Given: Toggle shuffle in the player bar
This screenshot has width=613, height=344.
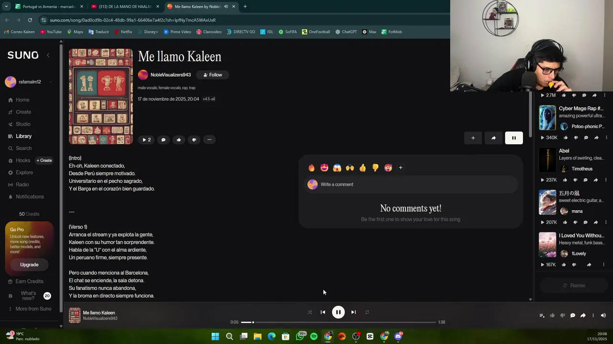Looking at the screenshot, I should click(309, 312).
